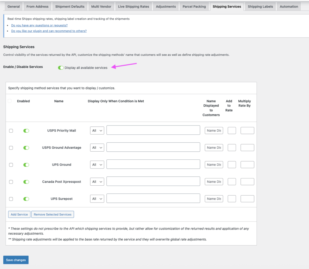Open the Automation tab
309x269 pixels.
click(x=288, y=7)
